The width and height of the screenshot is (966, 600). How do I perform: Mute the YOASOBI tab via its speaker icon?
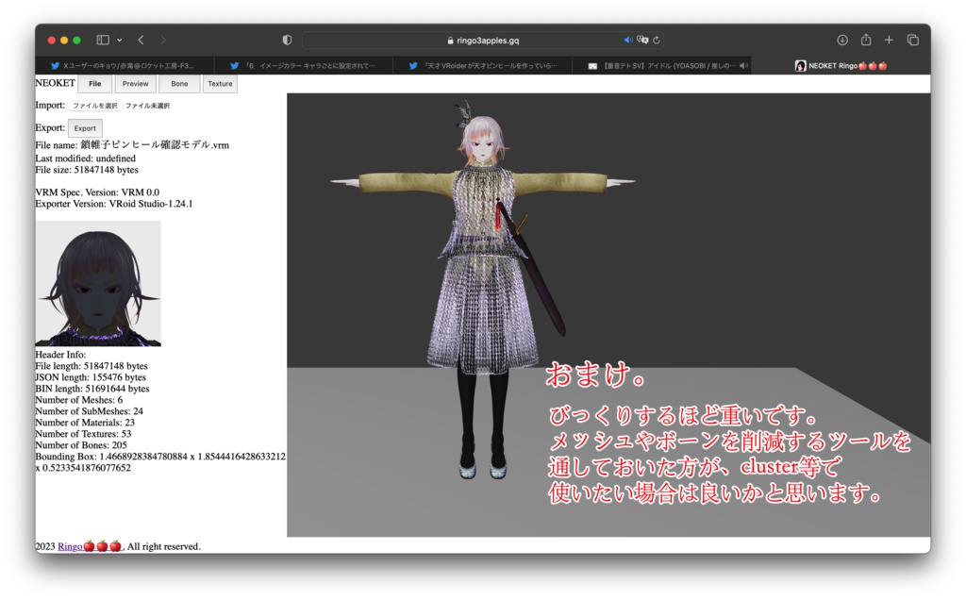click(x=745, y=65)
